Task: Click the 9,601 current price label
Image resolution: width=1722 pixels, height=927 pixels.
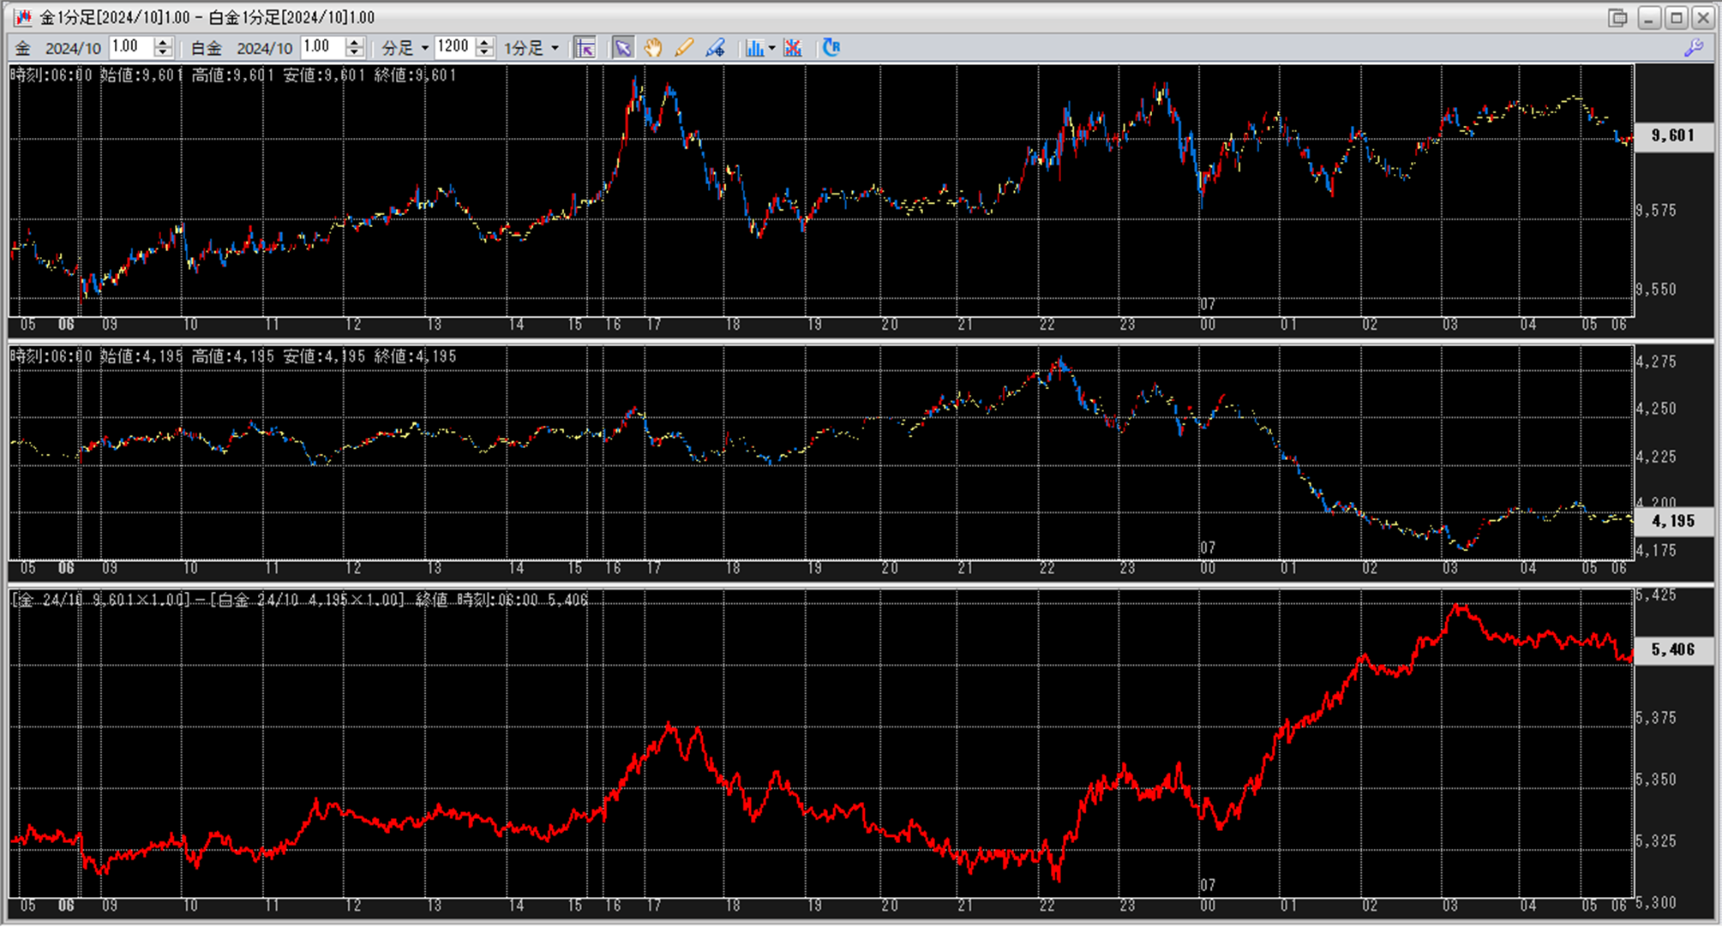Action: (x=1672, y=135)
